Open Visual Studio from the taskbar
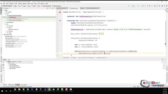 45,89
